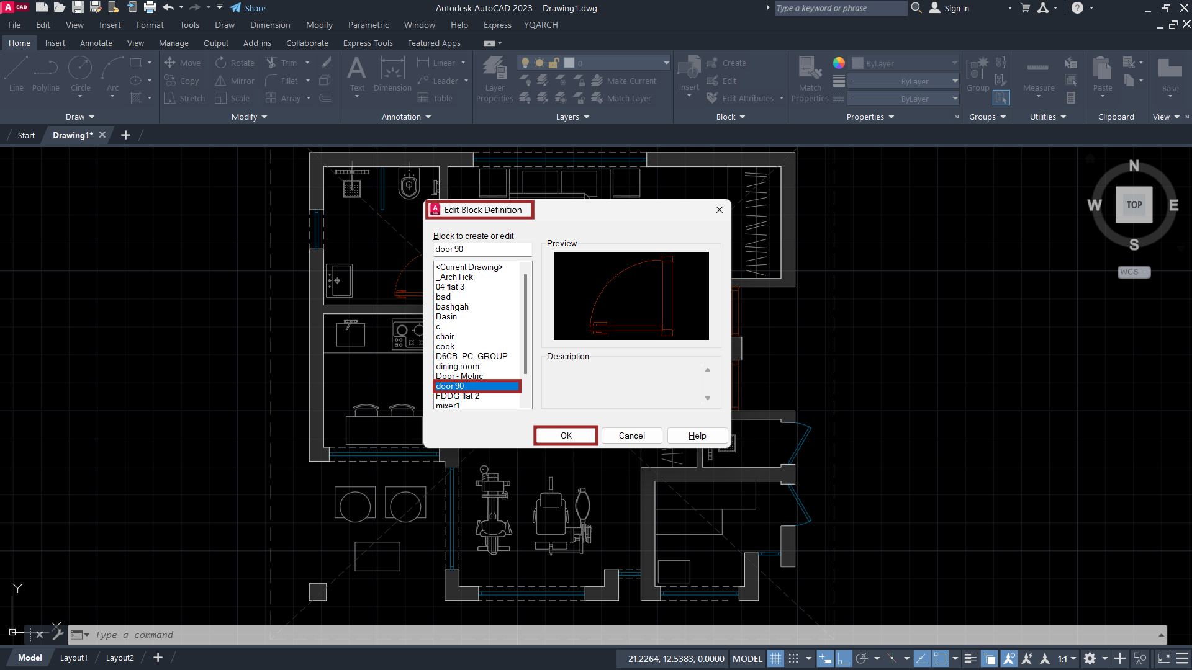Screen dimensions: 1192x670
Task: Open the Dimension menu
Action: (x=270, y=25)
